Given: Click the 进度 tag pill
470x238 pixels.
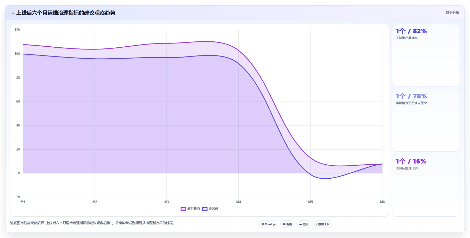Looking at the screenshot, I should pyautogui.click(x=304, y=224).
